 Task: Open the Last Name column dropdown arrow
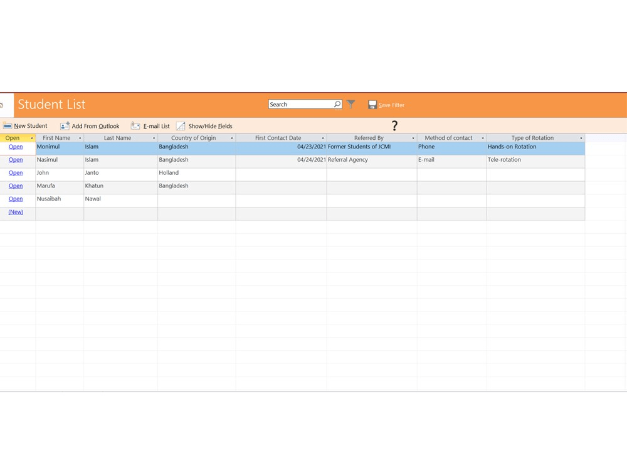pos(154,138)
